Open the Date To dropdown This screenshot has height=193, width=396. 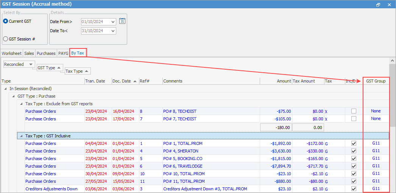tap(113, 31)
